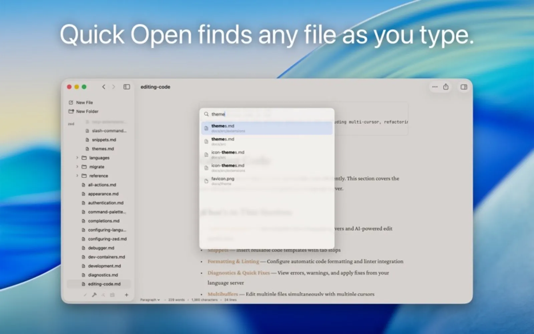Expand the reference folder chevron
The height and width of the screenshot is (334, 534).
tap(77, 176)
